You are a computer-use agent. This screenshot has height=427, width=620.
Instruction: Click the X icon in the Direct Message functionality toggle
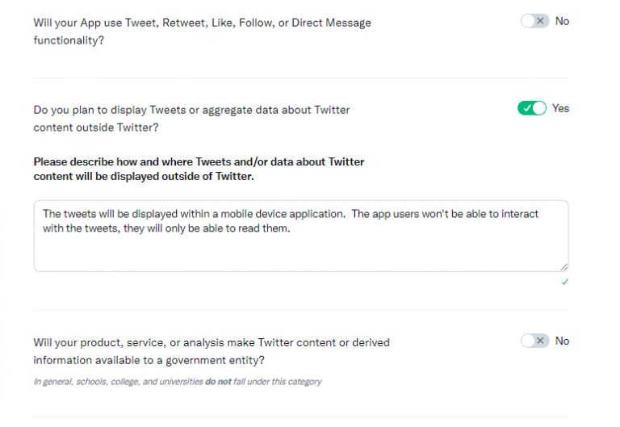(x=541, y=21)
